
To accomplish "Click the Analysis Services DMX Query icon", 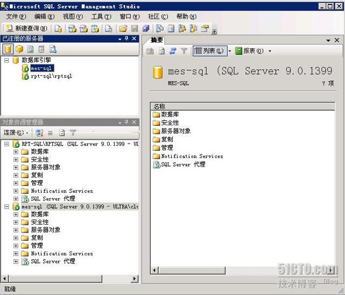I will 83,28.
